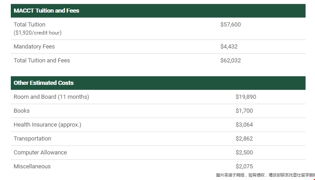
Task: Select the Total Tuition row label
Action: tap(29, 25)
